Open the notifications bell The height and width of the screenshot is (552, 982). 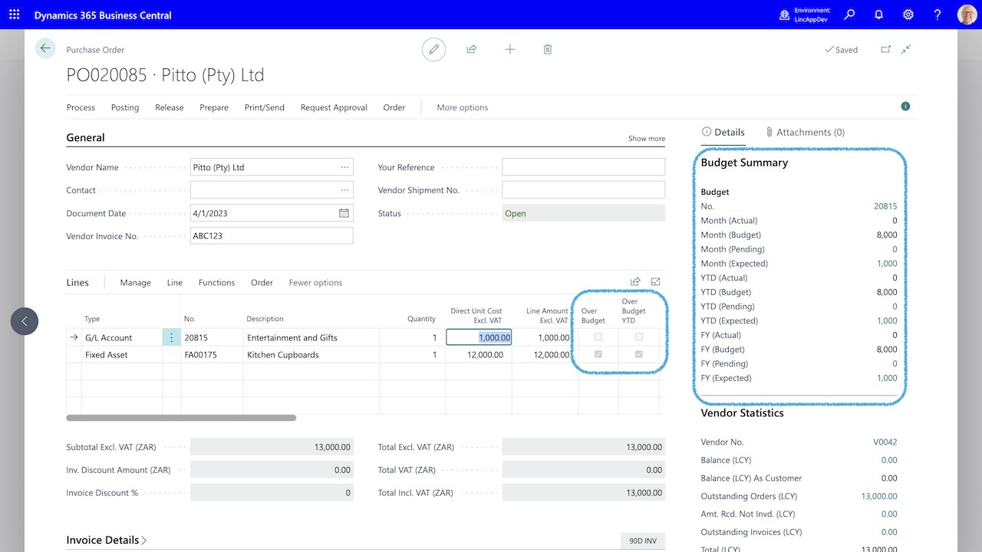(878, 15)
